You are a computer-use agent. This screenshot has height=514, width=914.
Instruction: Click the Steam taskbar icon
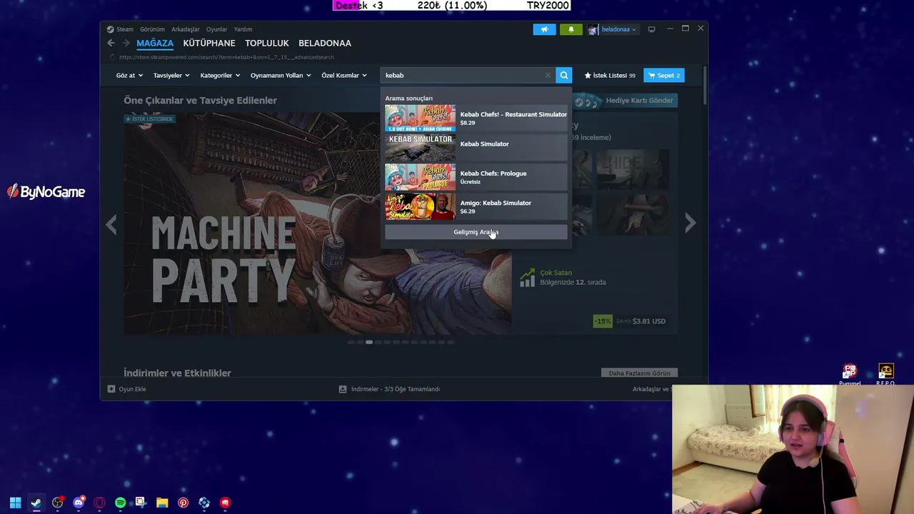coord(36,503)
